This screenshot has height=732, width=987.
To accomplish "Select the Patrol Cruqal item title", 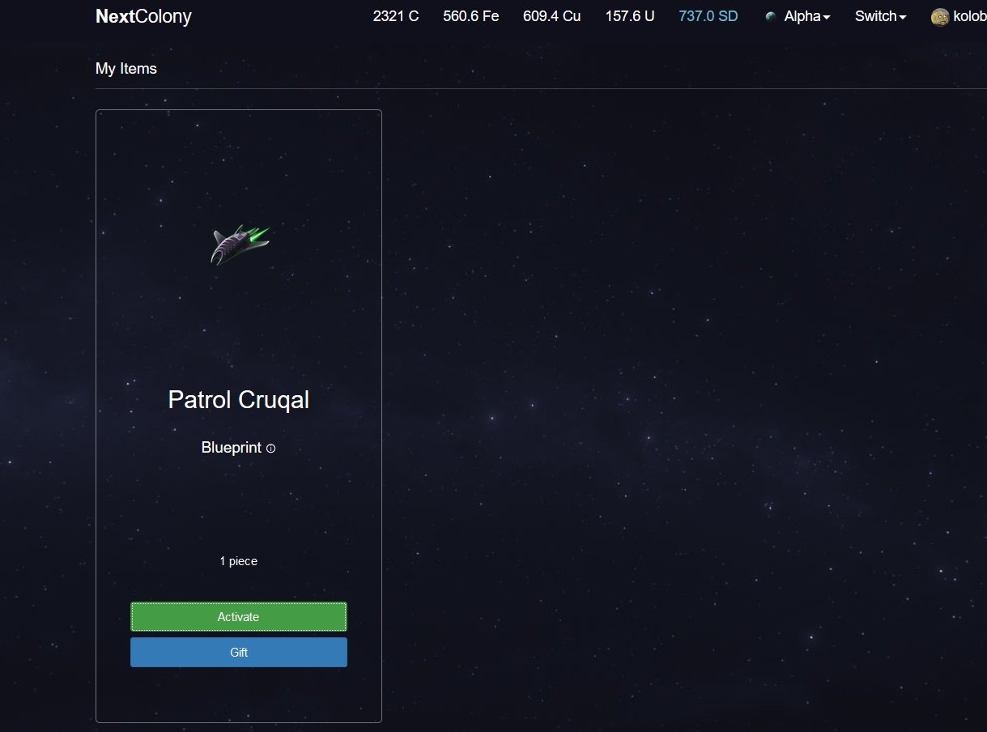I will tap(239, 399).
